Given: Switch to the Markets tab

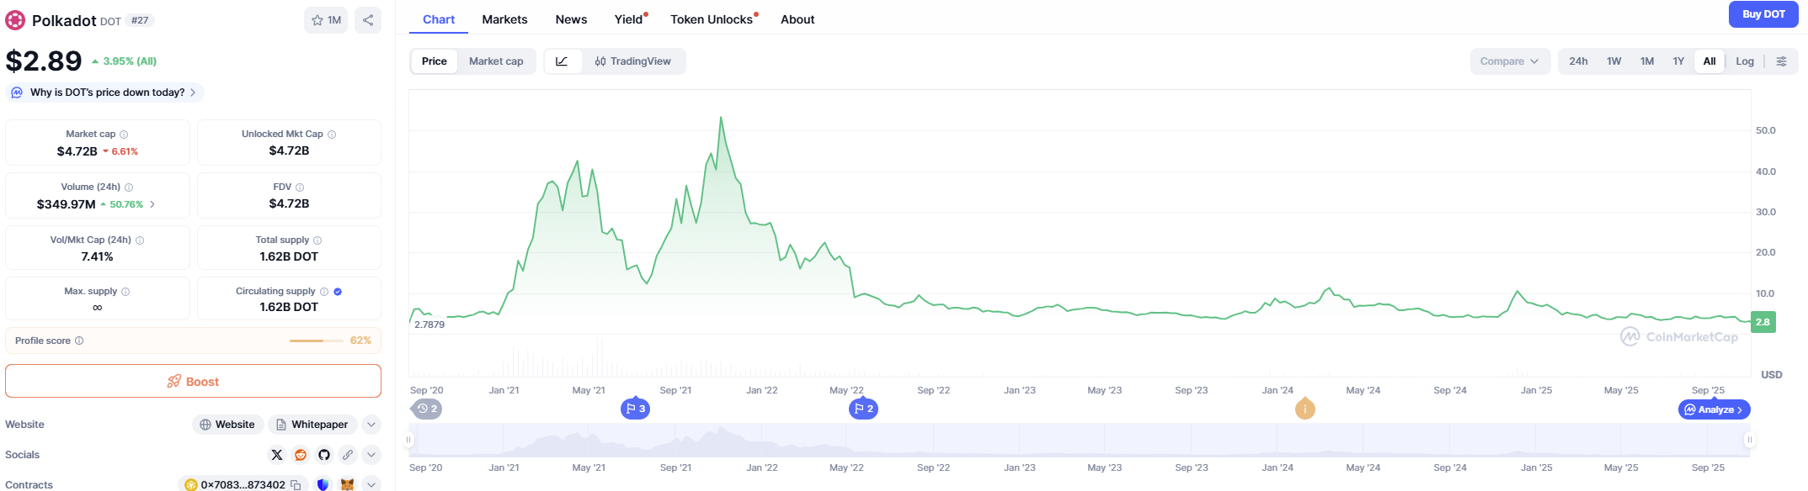Looking at the screenshot, I should pos(504,19).
